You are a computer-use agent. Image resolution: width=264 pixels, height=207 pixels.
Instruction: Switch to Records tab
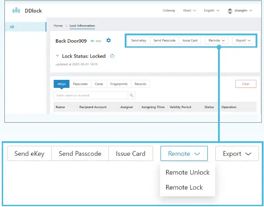141,84
